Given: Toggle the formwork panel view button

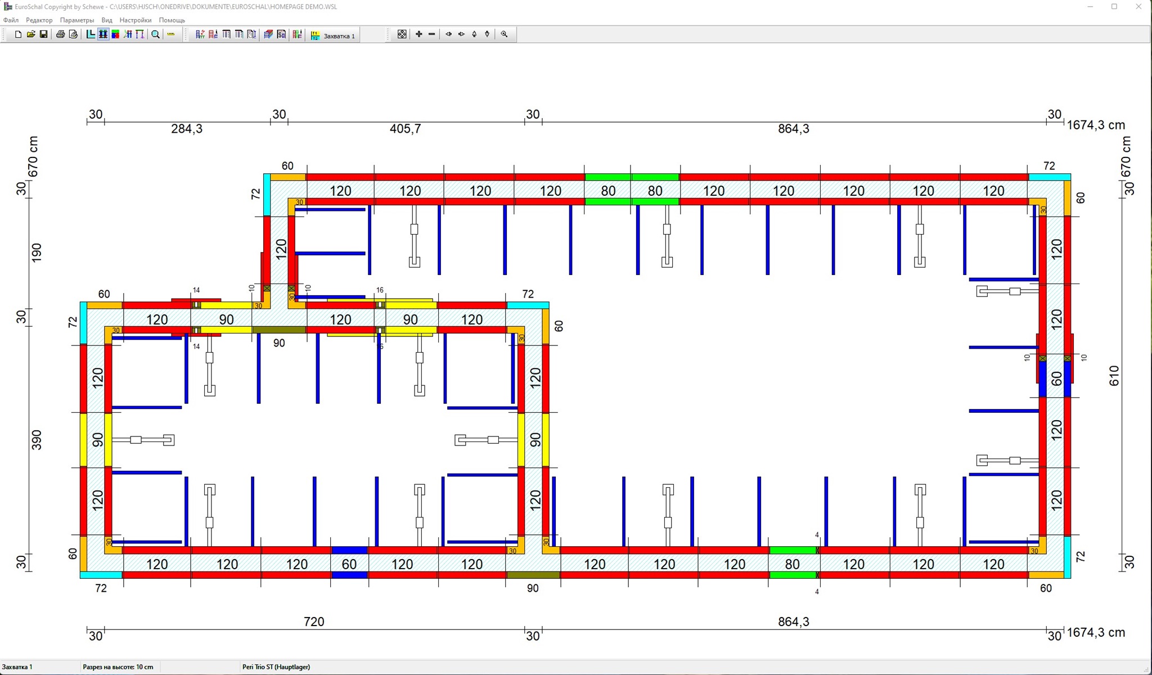Looking at the screenshot, I should 103,34.
